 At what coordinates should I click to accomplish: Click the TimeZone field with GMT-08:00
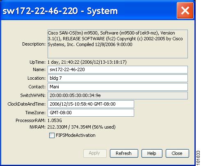pyautogui.click(x=91, y=113)
